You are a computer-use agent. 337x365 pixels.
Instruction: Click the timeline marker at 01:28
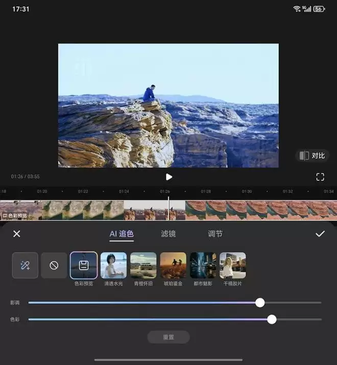206,191
